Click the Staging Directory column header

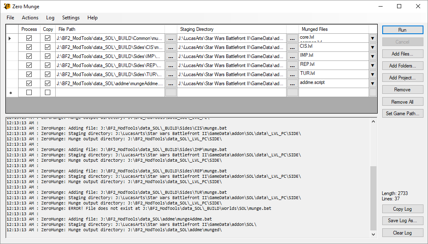(232, 29)
